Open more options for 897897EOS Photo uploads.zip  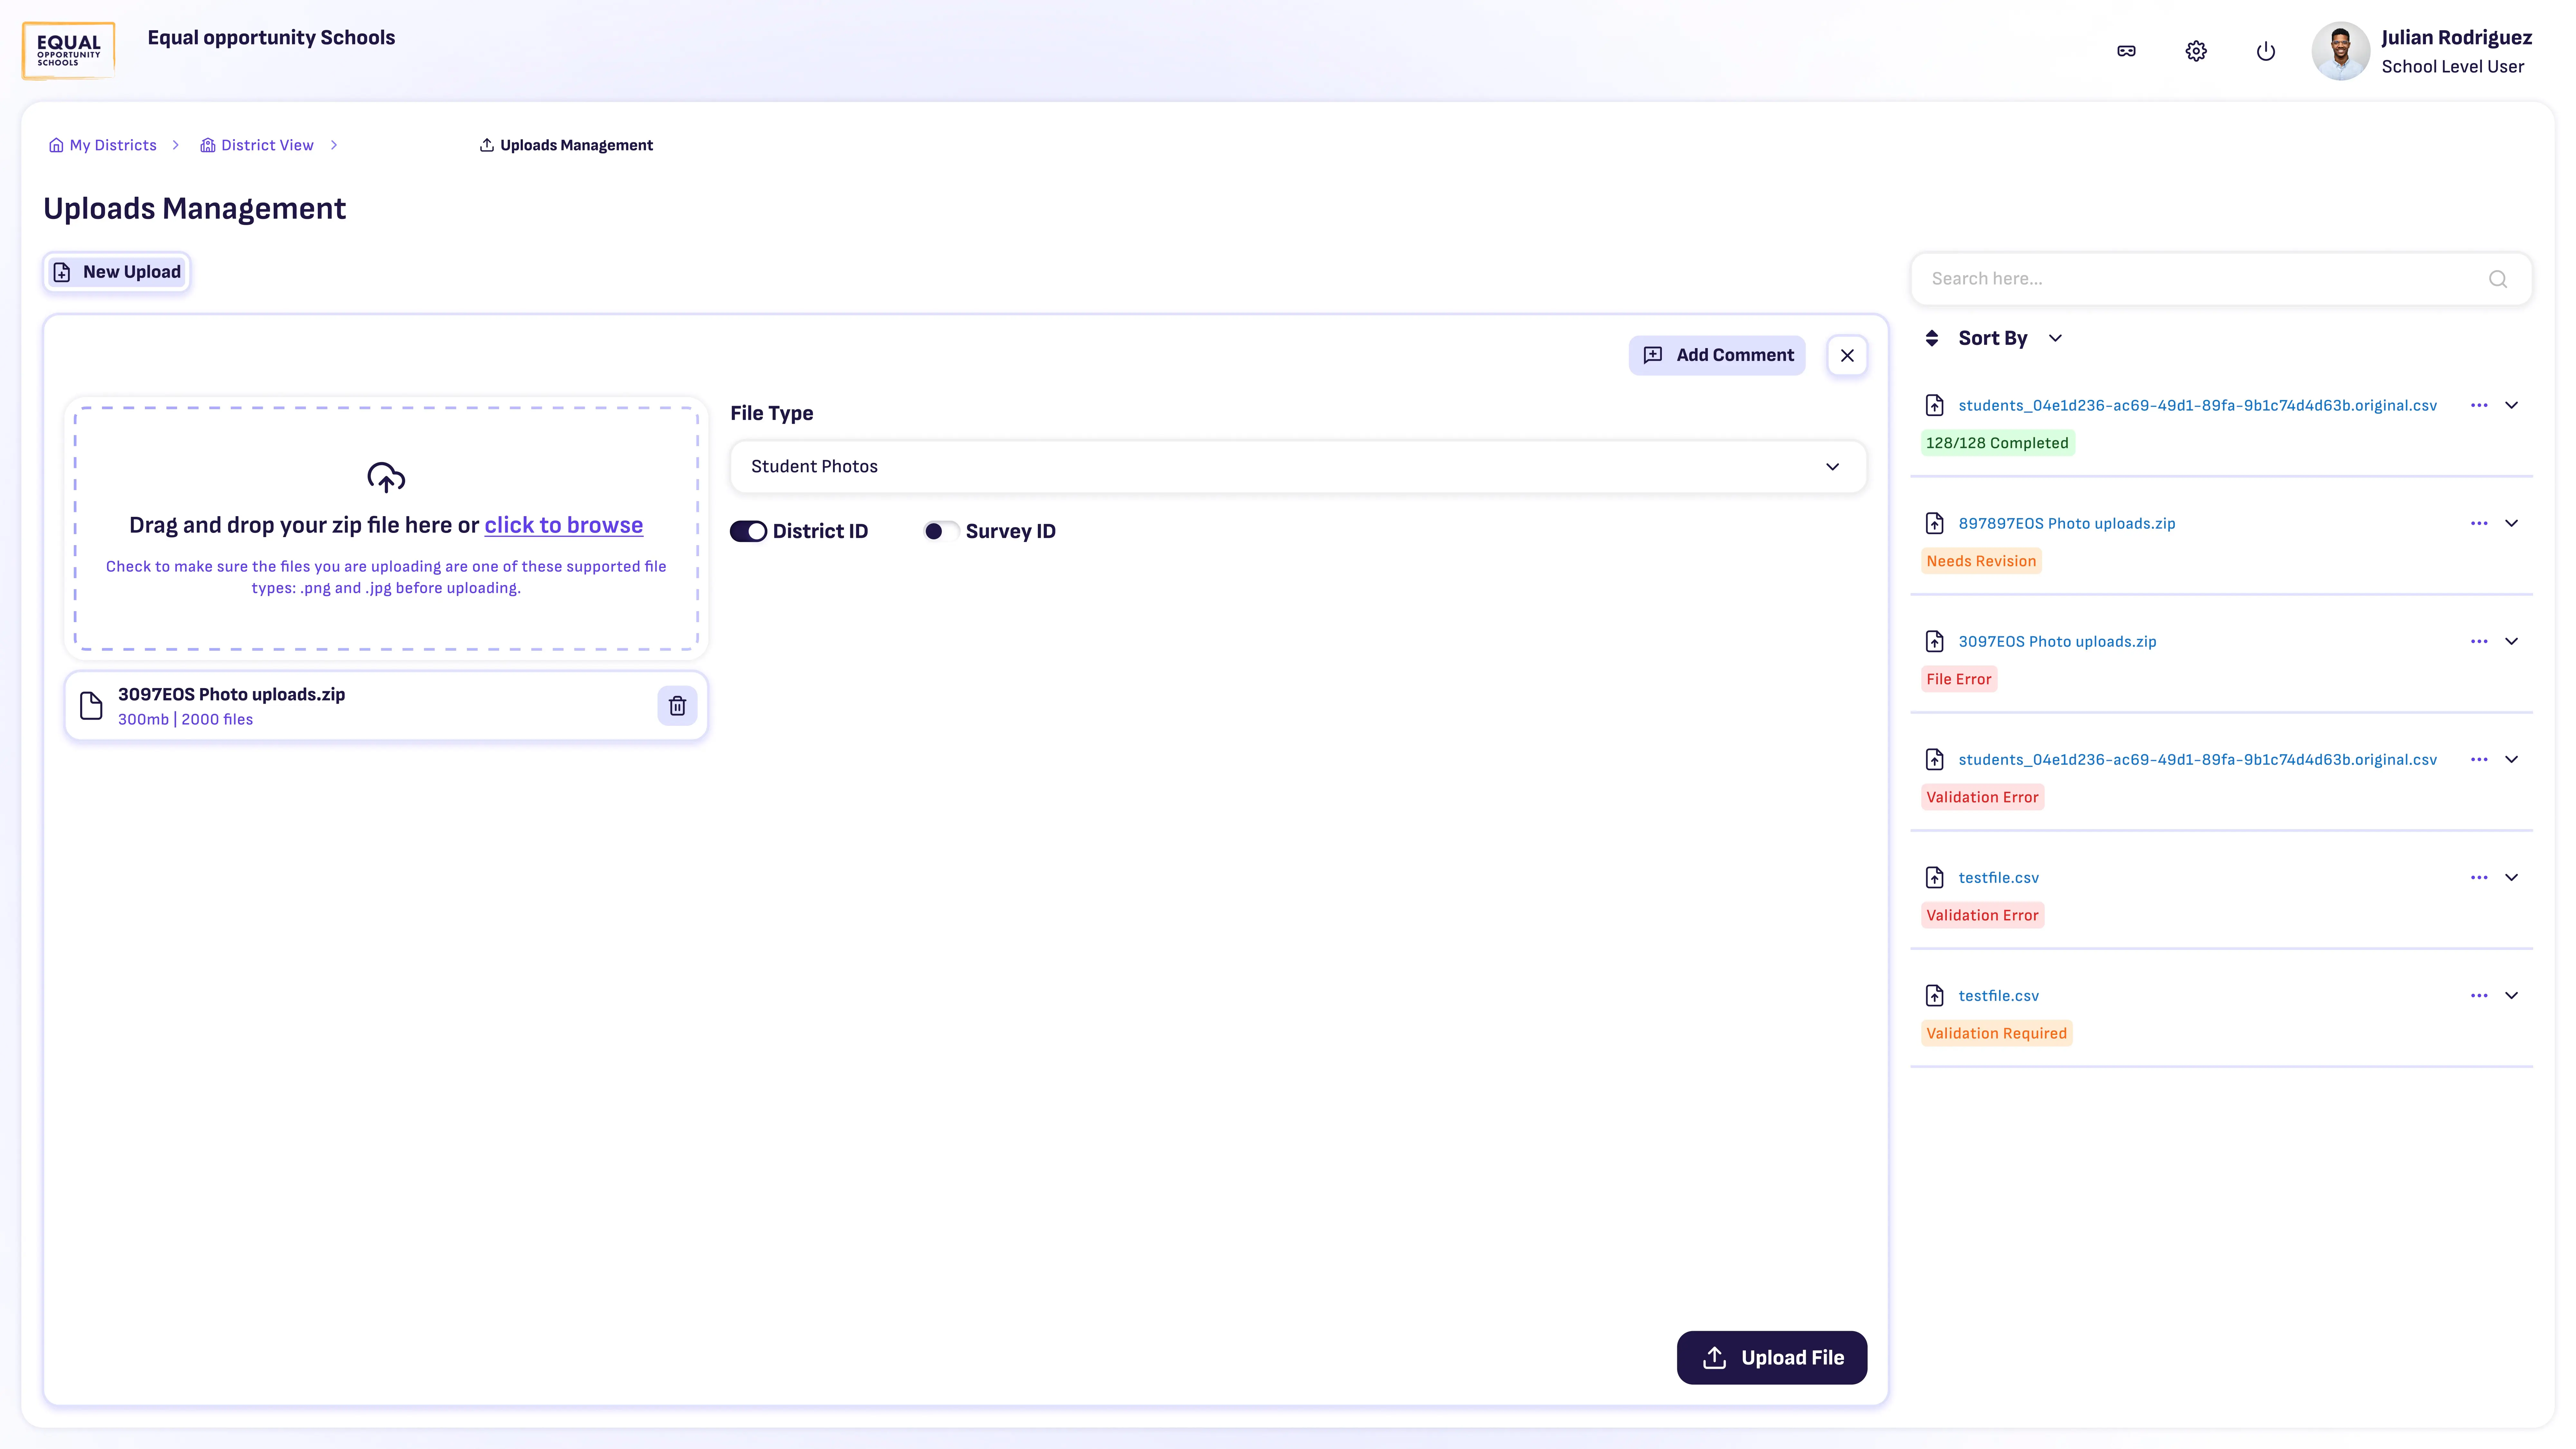(x=2479, y=523)
